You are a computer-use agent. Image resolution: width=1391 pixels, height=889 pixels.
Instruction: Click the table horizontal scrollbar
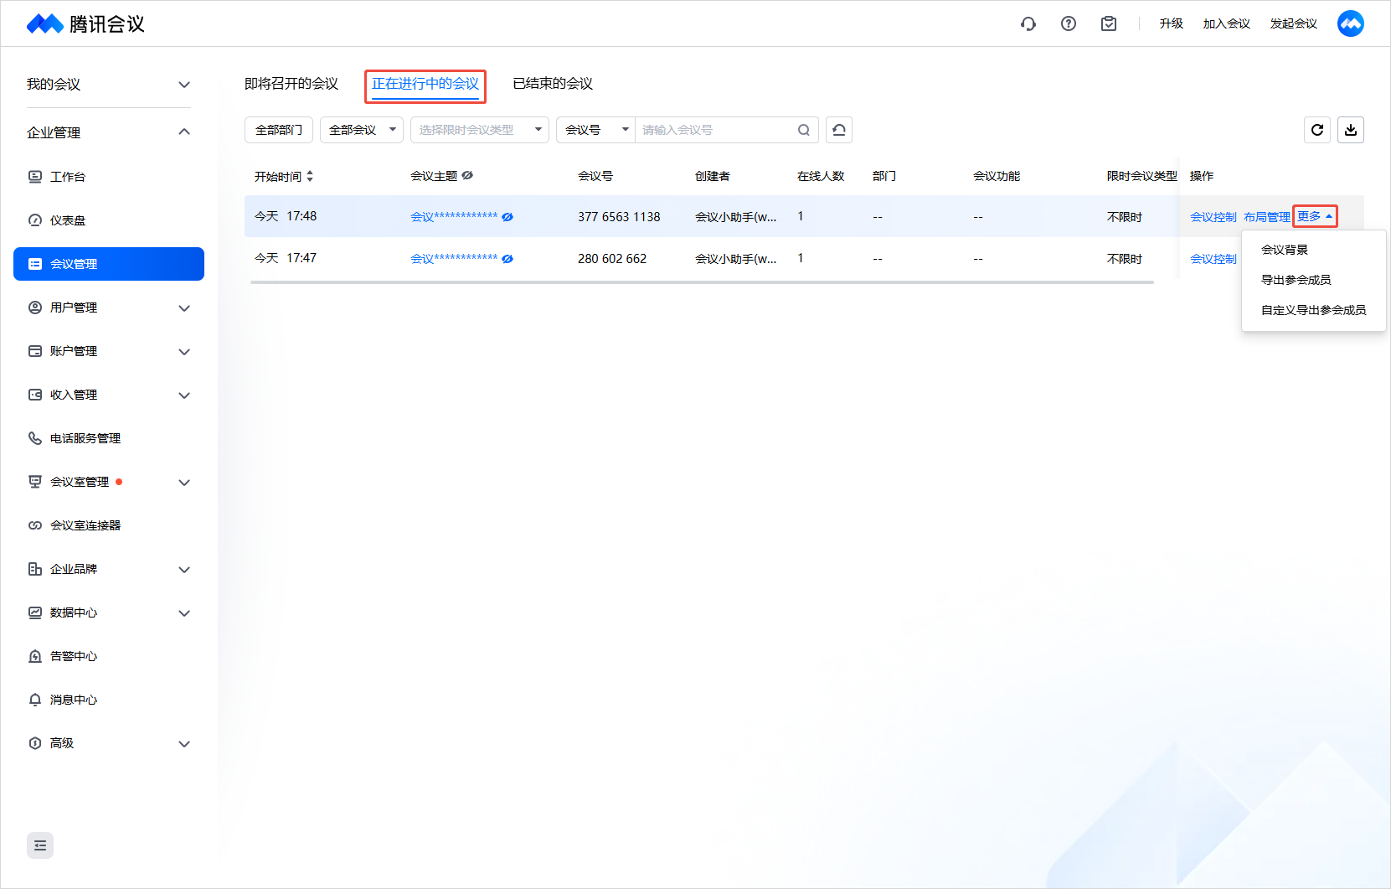(702, 282)
